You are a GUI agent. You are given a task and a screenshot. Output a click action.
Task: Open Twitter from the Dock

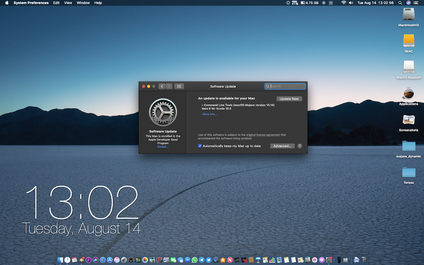209,260
